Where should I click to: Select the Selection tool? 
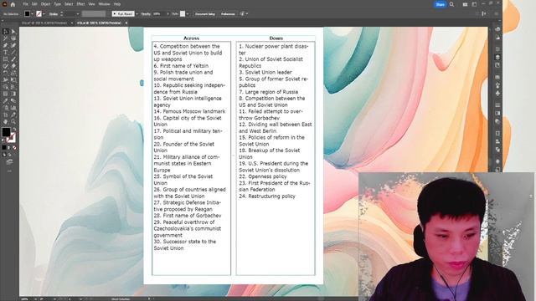click(6, 32)
